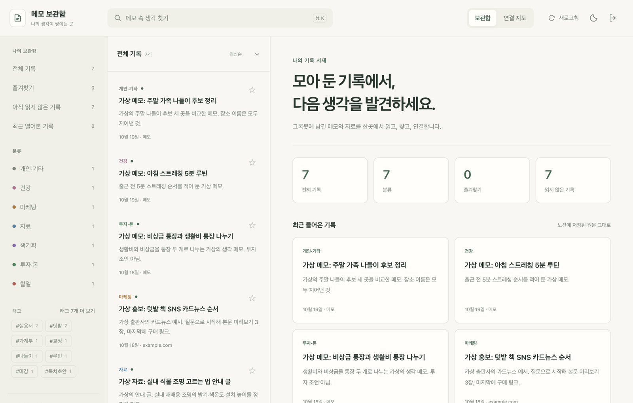
Task: Filter by the 개인·기타 category
Action: [53, 169]
